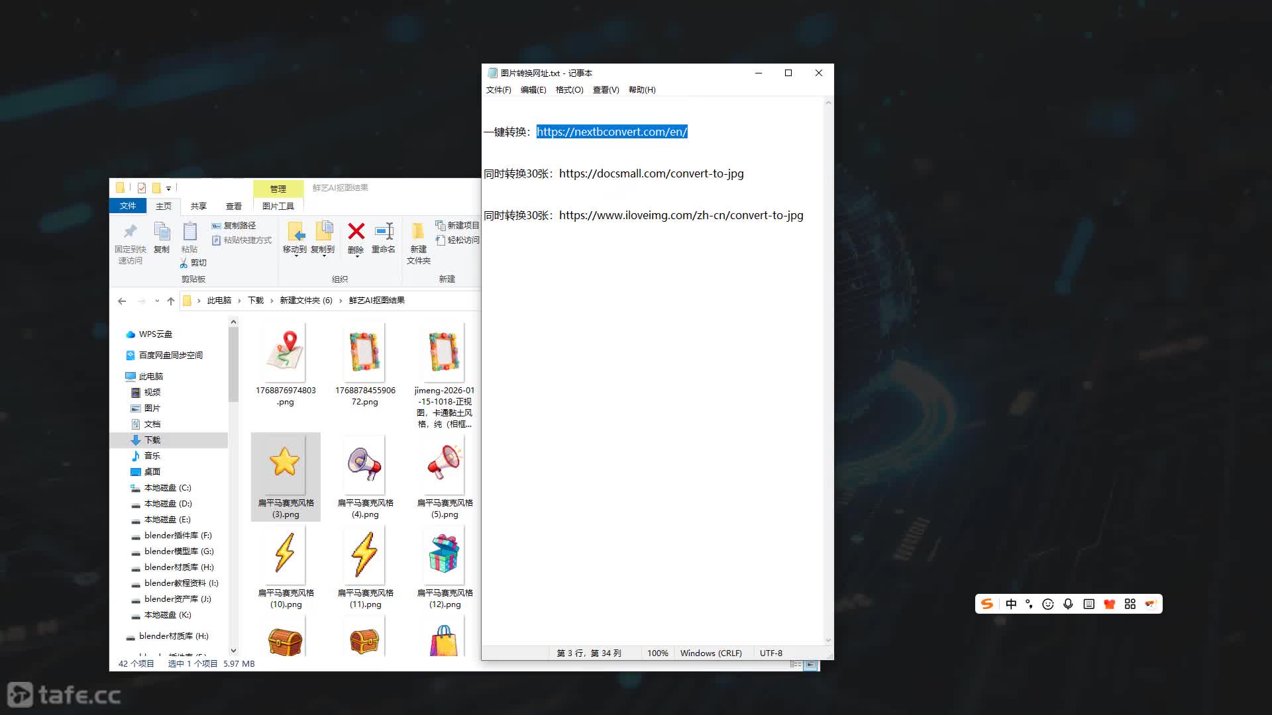Click the Pin to Quick Access (固定到快速访问) icon
The height and width of the screenshot is (715, 1272).
pyautogui.click(x=130, y=231)
